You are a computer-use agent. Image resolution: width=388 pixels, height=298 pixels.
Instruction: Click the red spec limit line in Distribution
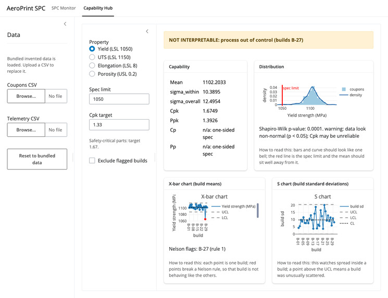tap(282, 95)
